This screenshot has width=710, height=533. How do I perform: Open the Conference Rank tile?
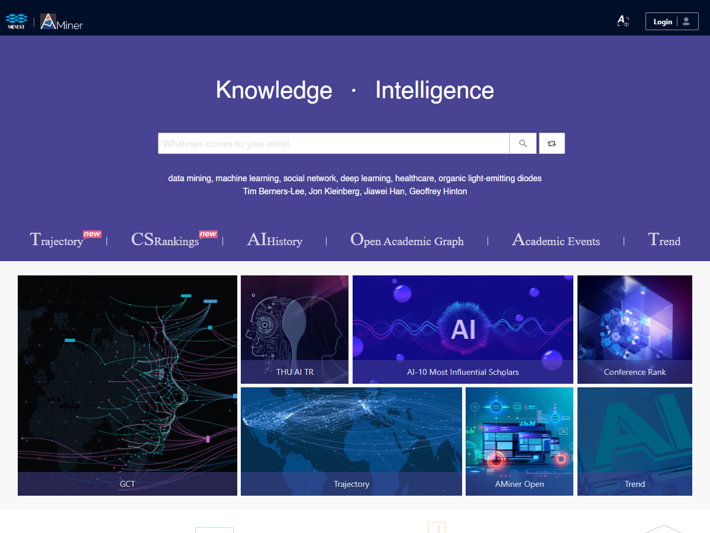(635, 329)
